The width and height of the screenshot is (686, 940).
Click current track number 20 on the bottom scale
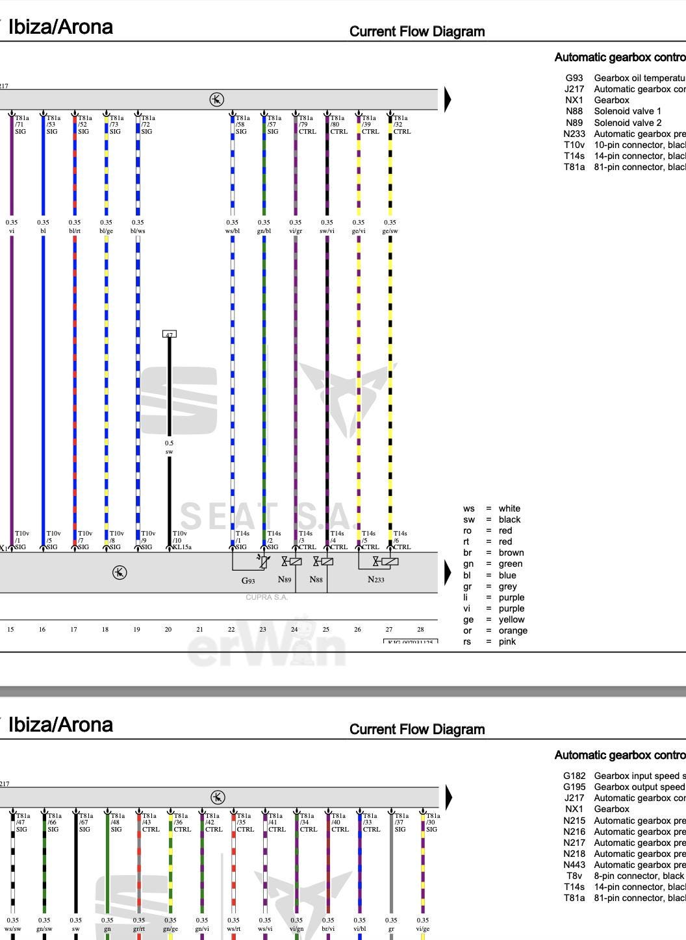click(168, 629)
